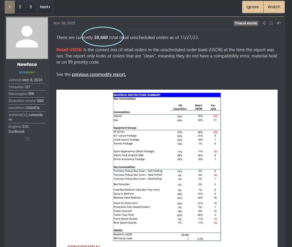The height and width of the screenshot is (247, 292).
Task: Click the share icon on post #1
Action: coord(264,23)
